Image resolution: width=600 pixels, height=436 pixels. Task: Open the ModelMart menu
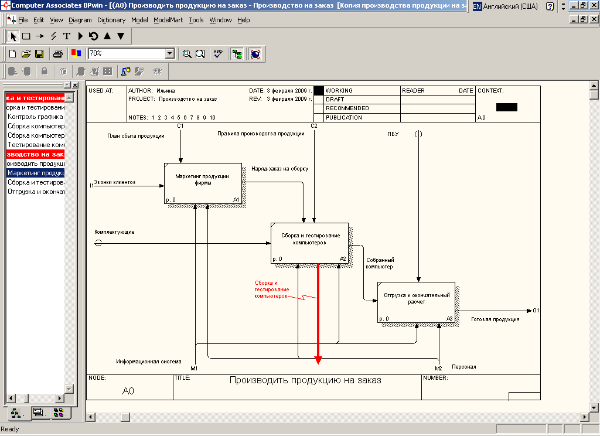168,20
